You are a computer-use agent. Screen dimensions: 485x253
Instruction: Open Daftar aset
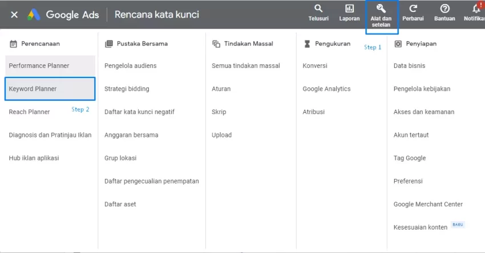coord(120,204)
